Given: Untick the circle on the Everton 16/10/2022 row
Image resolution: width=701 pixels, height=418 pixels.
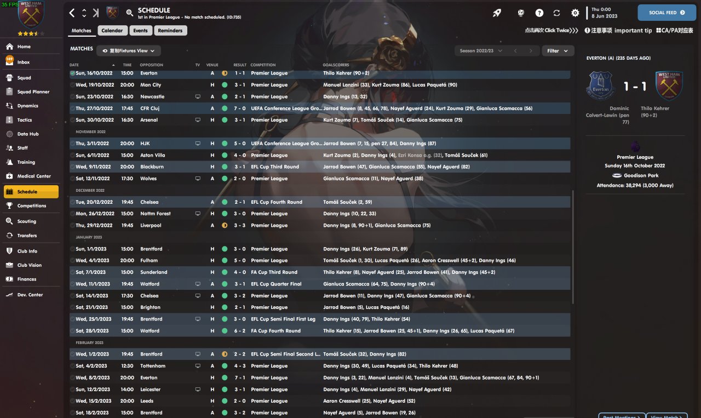Looking at the screenshot, I should tap(72, 73).
